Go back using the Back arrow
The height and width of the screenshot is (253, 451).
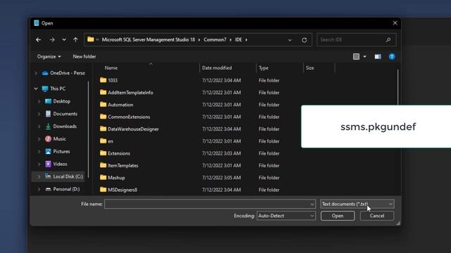point(38,39)
